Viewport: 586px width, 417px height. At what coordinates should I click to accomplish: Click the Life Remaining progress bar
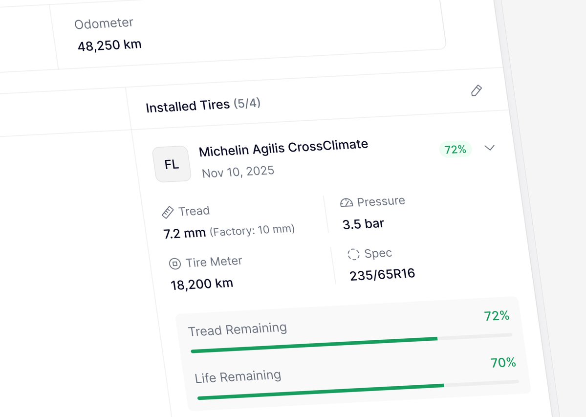point(358,390)
